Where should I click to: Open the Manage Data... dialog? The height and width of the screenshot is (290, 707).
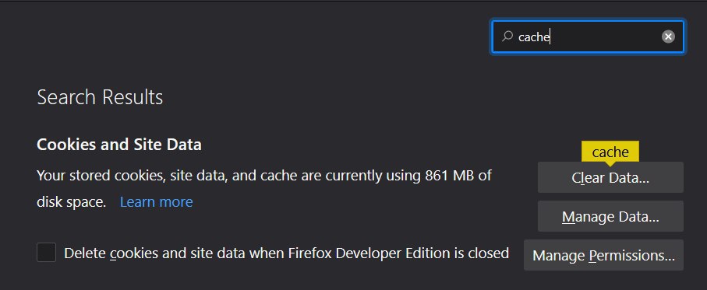(610, 216)
